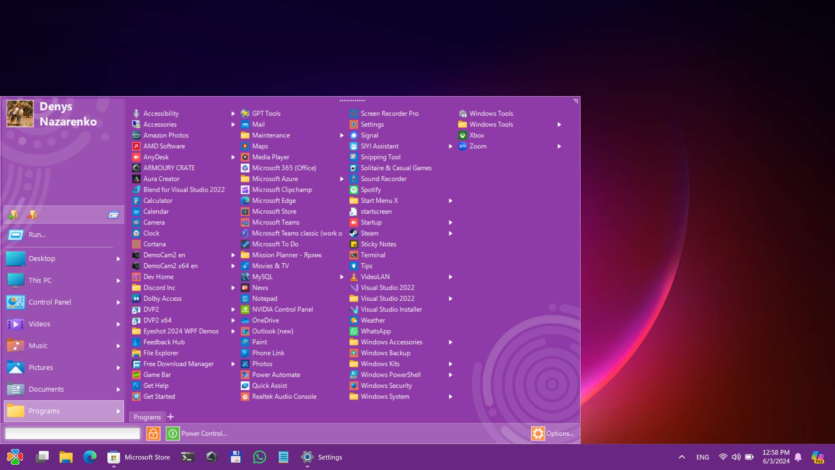Open Zoom from the programs list
Screen dimensions: 835x470
pos(473,146)
